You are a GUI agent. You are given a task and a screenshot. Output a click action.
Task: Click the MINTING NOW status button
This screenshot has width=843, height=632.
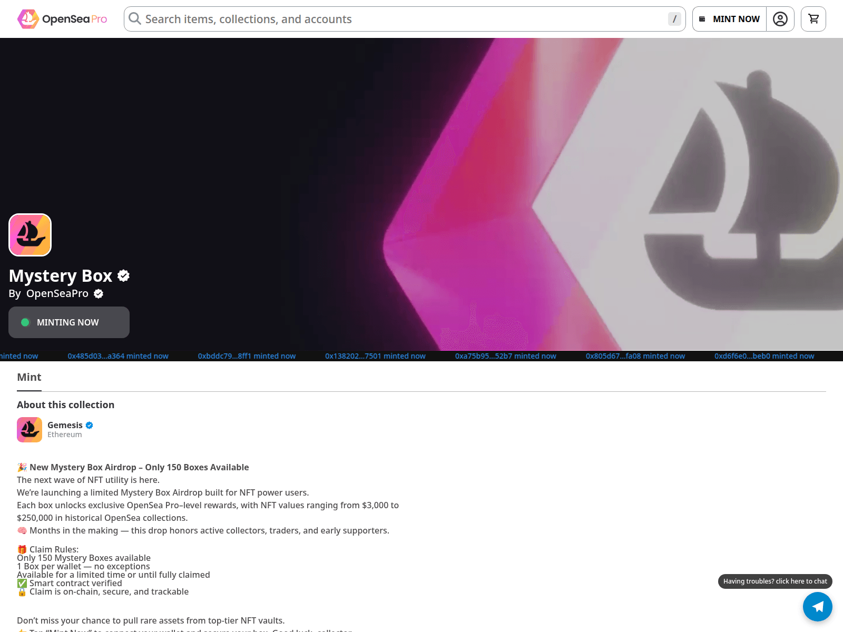69,322
